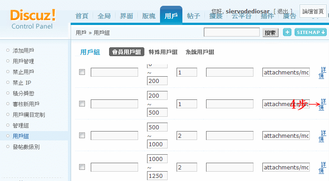Click the 論壇首頁 button

[313, 11]
